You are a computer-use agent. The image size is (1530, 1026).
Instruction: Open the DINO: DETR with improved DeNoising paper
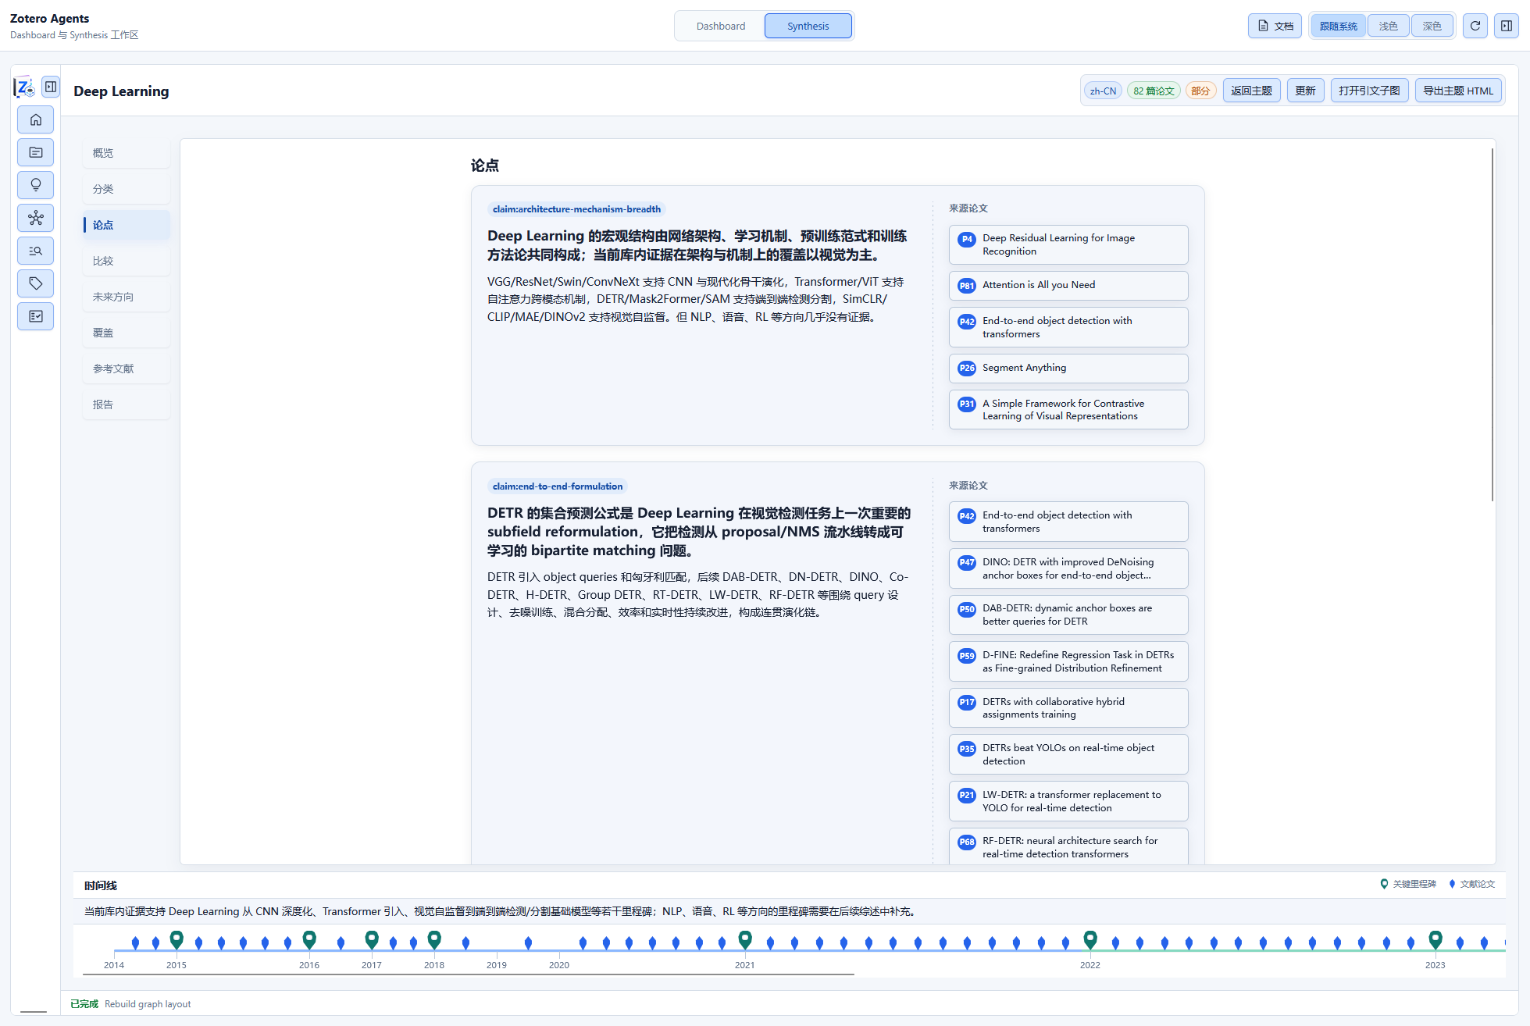click(x=1068, y=568)
